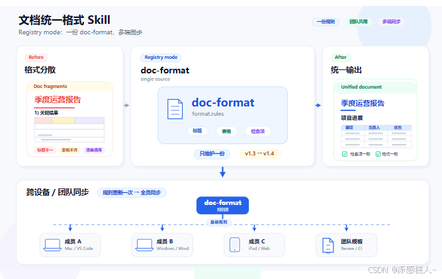Click the 统一输出 heading
This screenshot has height=279, width=442.
coord(346,70)
